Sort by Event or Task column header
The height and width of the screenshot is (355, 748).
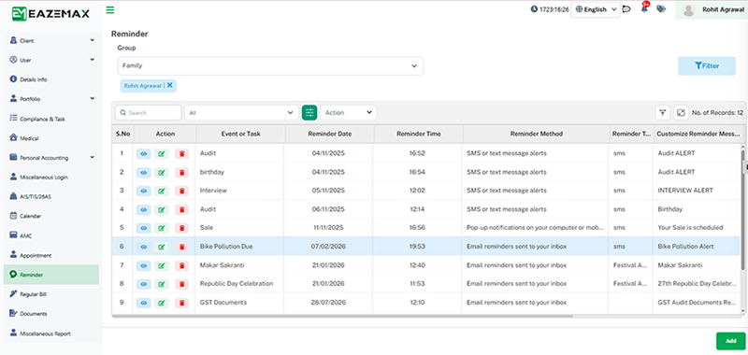[241, 134]
